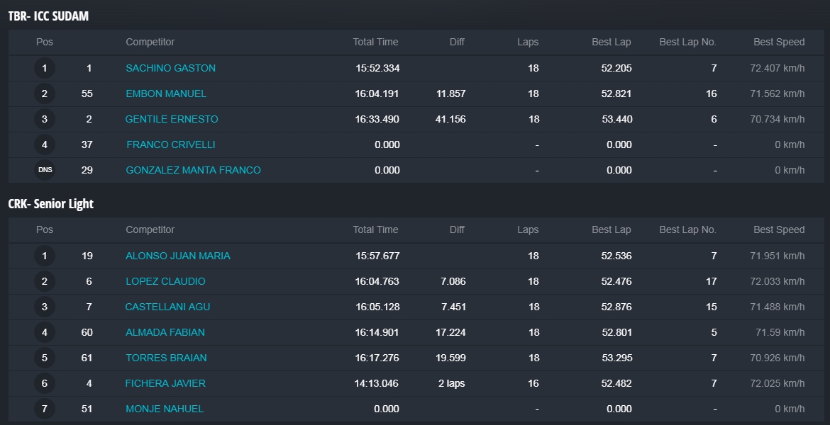Click the DNS position badge
The image size is (830, 425).
click(x=45, y=170)
